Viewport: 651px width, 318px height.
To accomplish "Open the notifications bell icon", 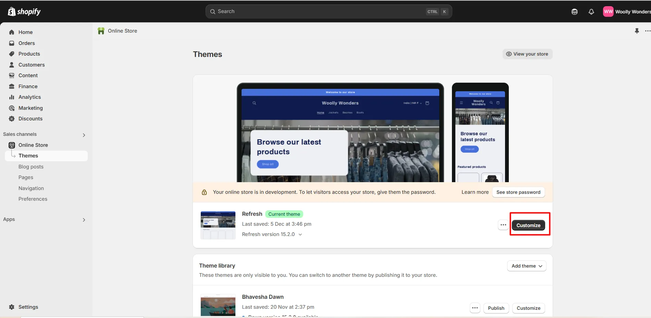I will [591, 12].
